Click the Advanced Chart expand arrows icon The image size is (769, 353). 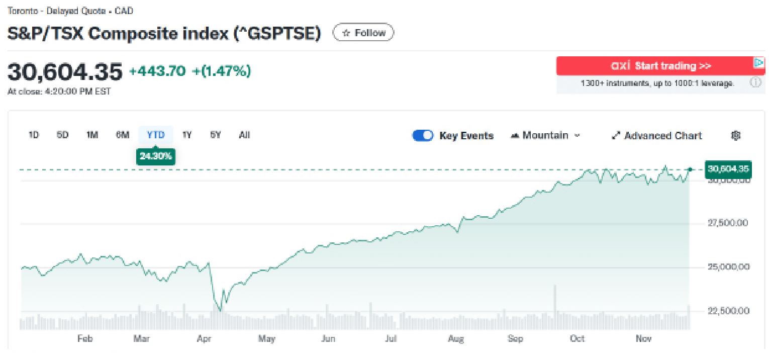pyautogui.click(x=616, y=136)
